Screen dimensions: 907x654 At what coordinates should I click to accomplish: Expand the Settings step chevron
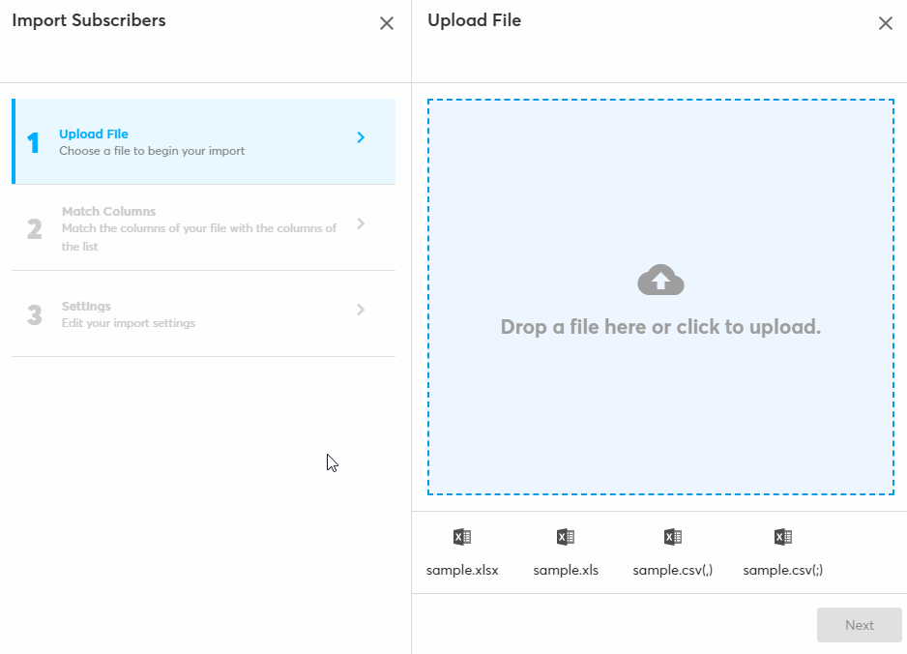pyautogui.click(x=361, y=310)
